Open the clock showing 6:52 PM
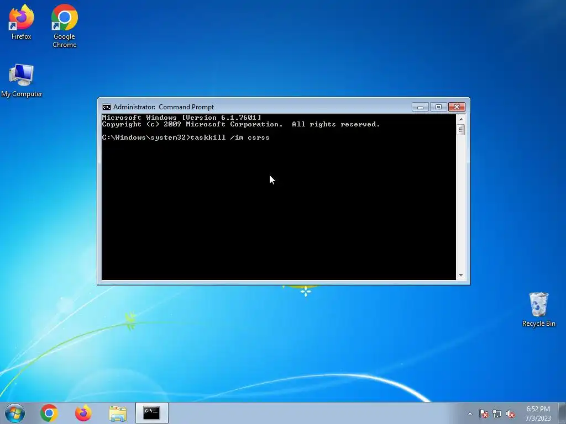566x424 pixels. 538,413
